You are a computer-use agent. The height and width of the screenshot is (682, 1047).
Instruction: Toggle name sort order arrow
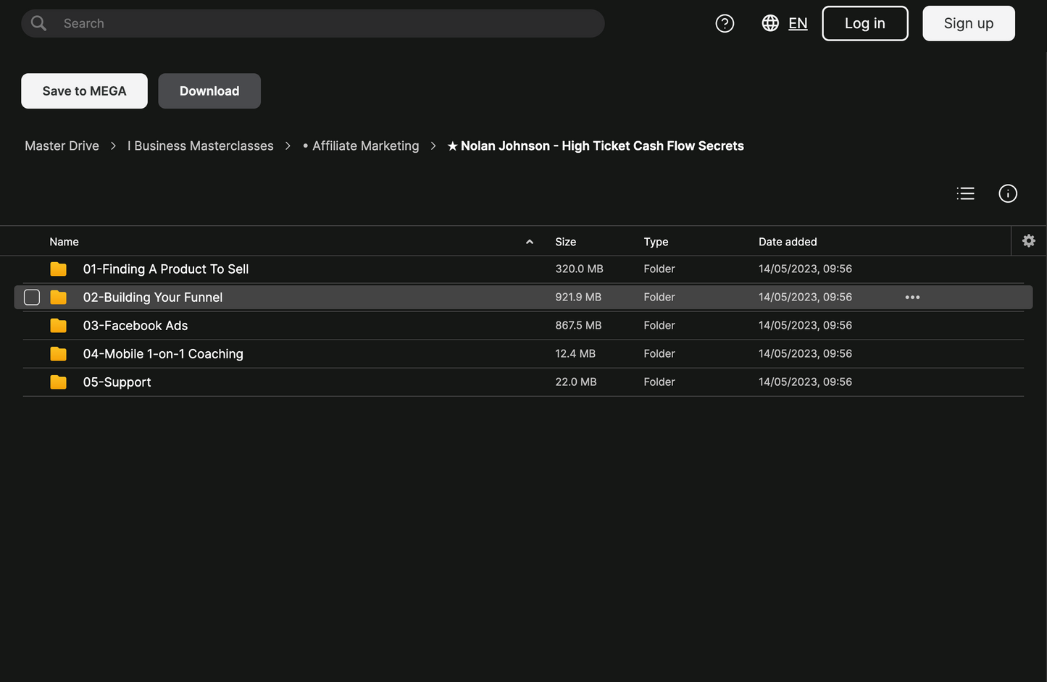[x=530, y=242]
